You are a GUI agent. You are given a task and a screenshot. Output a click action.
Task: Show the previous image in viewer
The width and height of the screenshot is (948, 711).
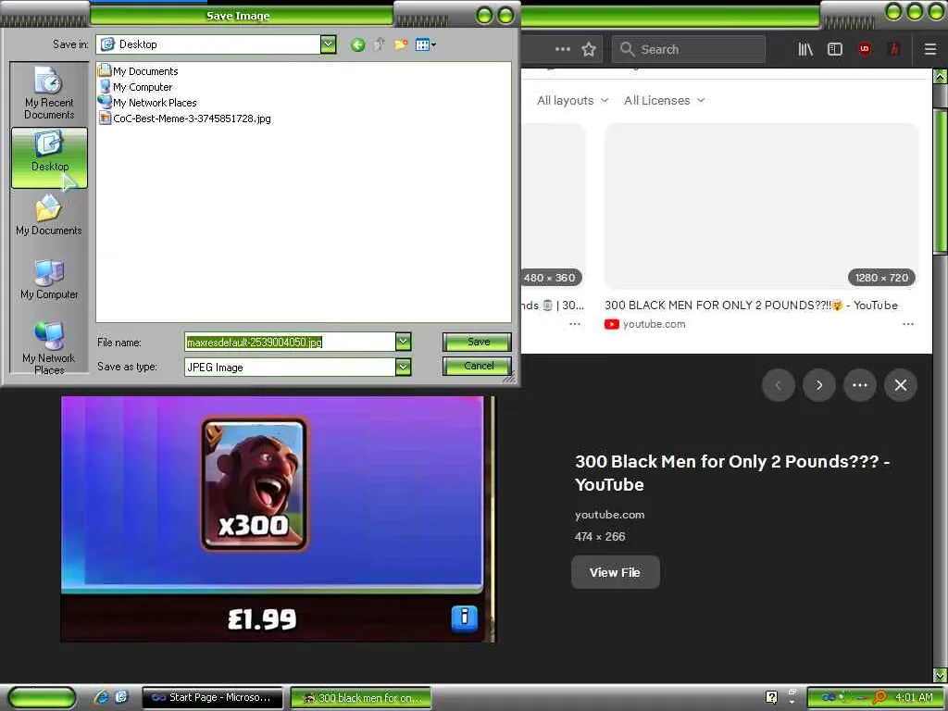(778, 385)
